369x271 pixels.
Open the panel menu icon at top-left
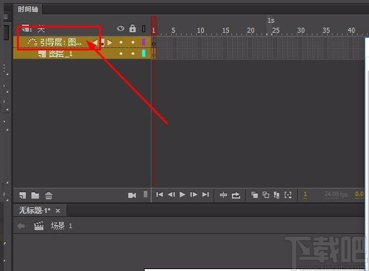[6, 16]
